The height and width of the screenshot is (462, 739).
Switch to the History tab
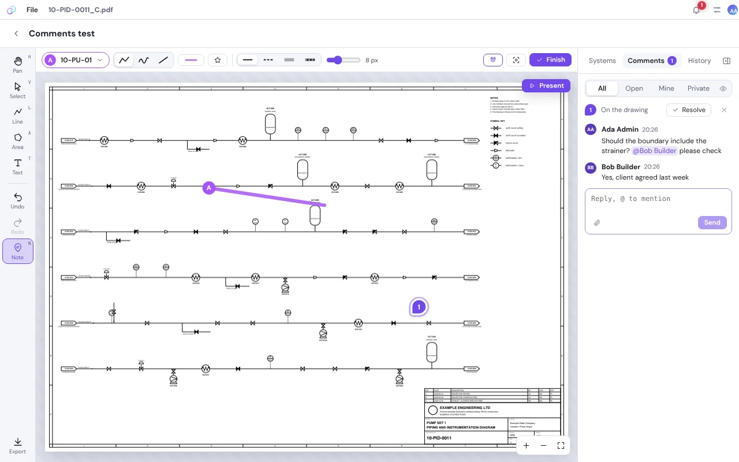(x=699, y=61)
